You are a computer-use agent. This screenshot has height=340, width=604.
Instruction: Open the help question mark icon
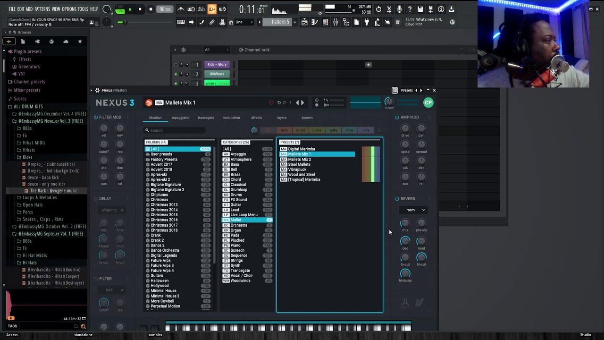click(410, 9)
